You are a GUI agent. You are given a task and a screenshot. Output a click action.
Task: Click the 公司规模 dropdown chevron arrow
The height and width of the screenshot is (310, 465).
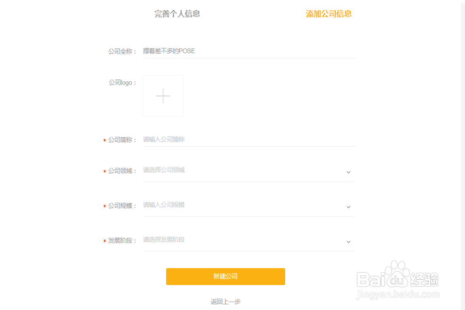point(348,207)
